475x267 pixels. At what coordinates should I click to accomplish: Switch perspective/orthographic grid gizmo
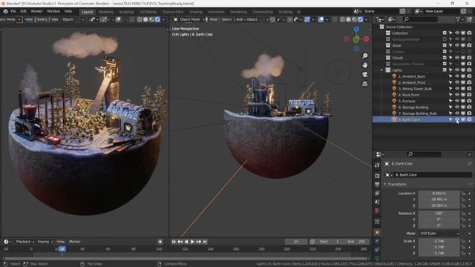364,84
